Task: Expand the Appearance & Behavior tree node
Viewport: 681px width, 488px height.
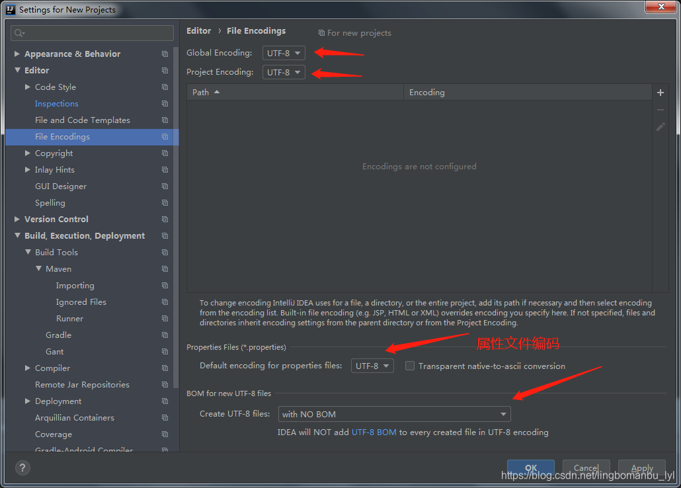Action: point(16,54)
